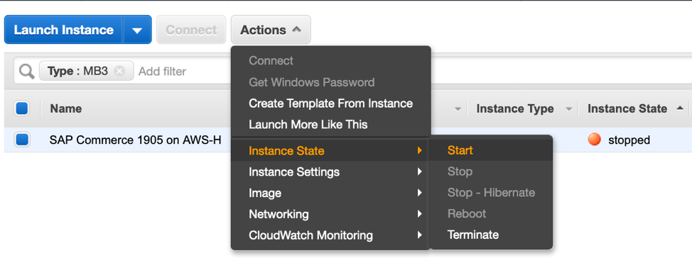The height and width of the screenshot is (258, 692).
Task: Click Start in Instance State submenu
Action: (x=491, y=150)
